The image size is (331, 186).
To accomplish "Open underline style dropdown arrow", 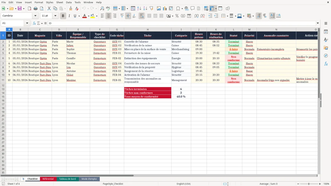I will pyautogui.click(x=79, y=16).
